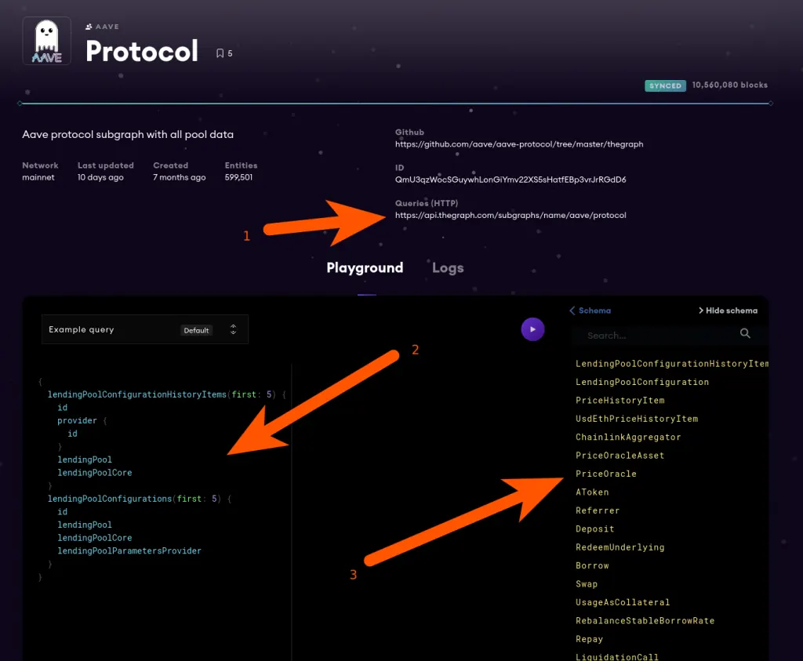Screen dimensions: 803x661
Task: Open RedeemUnderlying schema entry
Action: coord(620,547)
